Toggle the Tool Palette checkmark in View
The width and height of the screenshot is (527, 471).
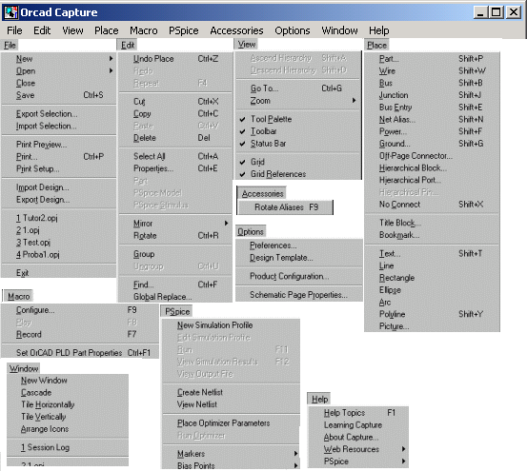(243, 119)
